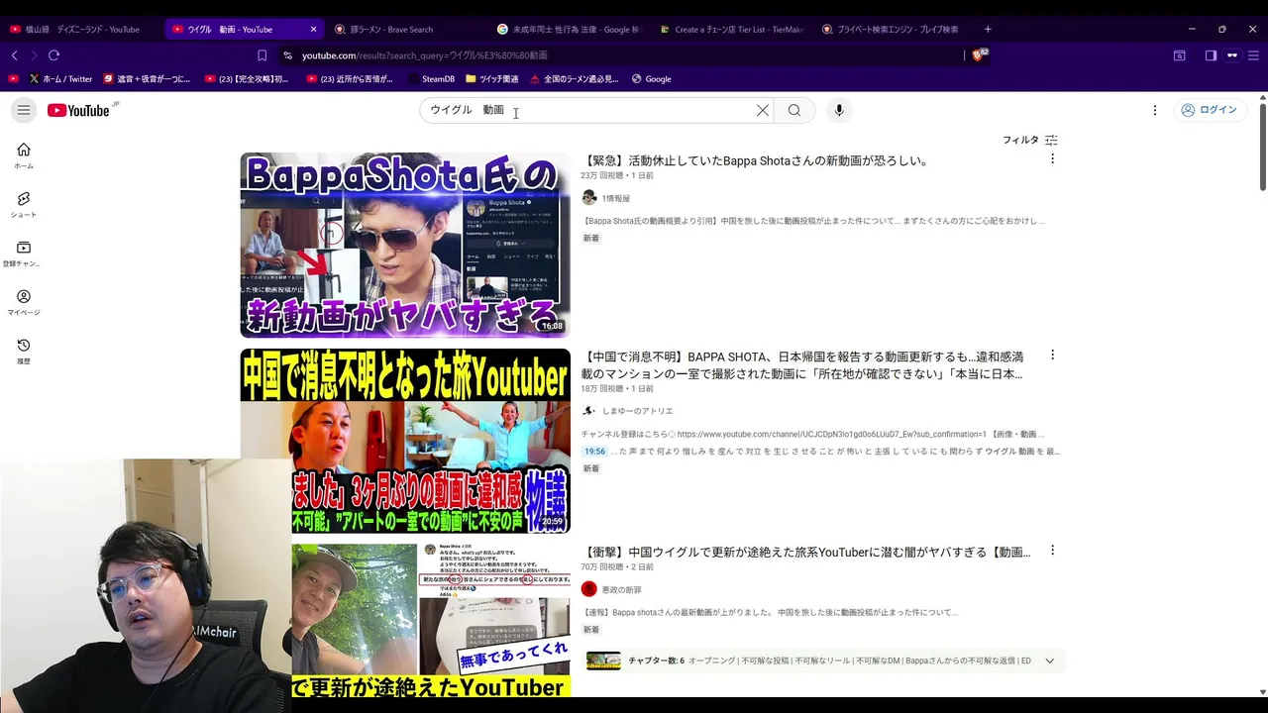Open Subscriptions in the YouTube sidebar
This screenshot has height=713, width=1268.
pyautogui.click(x=24, y=254)
